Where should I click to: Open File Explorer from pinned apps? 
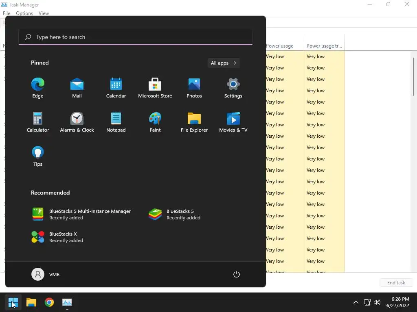click(x=194, y=122)
